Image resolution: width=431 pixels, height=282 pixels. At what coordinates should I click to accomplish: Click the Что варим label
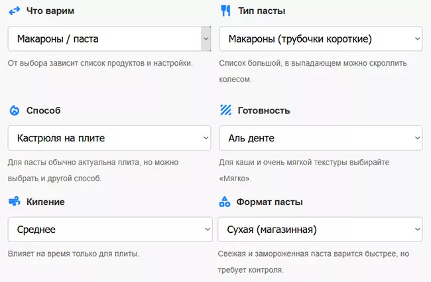pyautogui.click(x=50, y=11)
